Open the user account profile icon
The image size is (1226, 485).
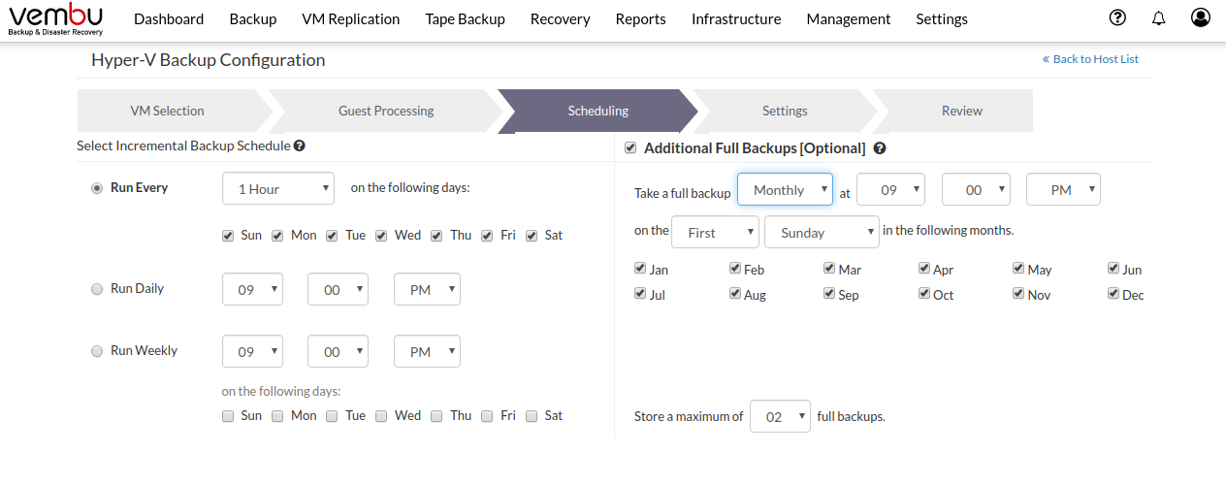pyautogui.click(x=1201, y=17)
